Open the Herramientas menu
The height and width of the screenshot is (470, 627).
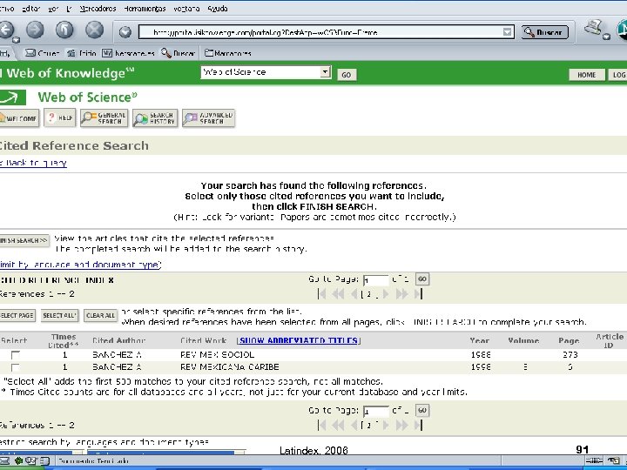tap(145, 9)
